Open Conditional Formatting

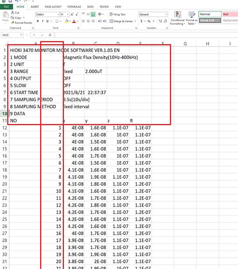coord(177,18)
